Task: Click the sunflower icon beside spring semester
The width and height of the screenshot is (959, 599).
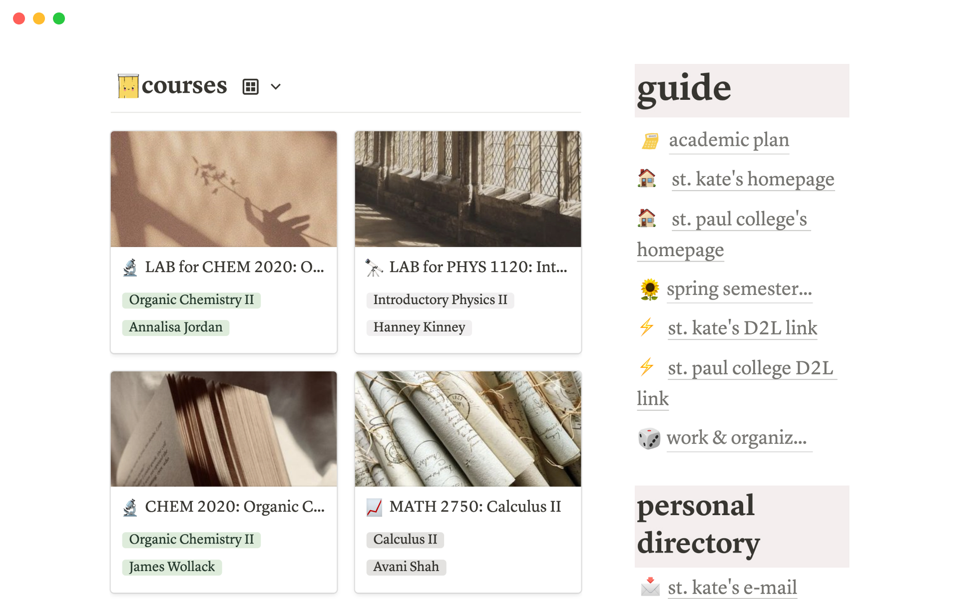Action: pos(649,290)
